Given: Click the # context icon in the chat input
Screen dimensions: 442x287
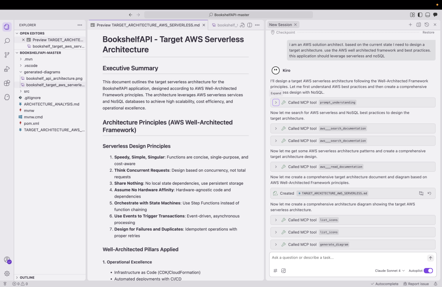Looking at the screenshot, I should tap(275, 270).
